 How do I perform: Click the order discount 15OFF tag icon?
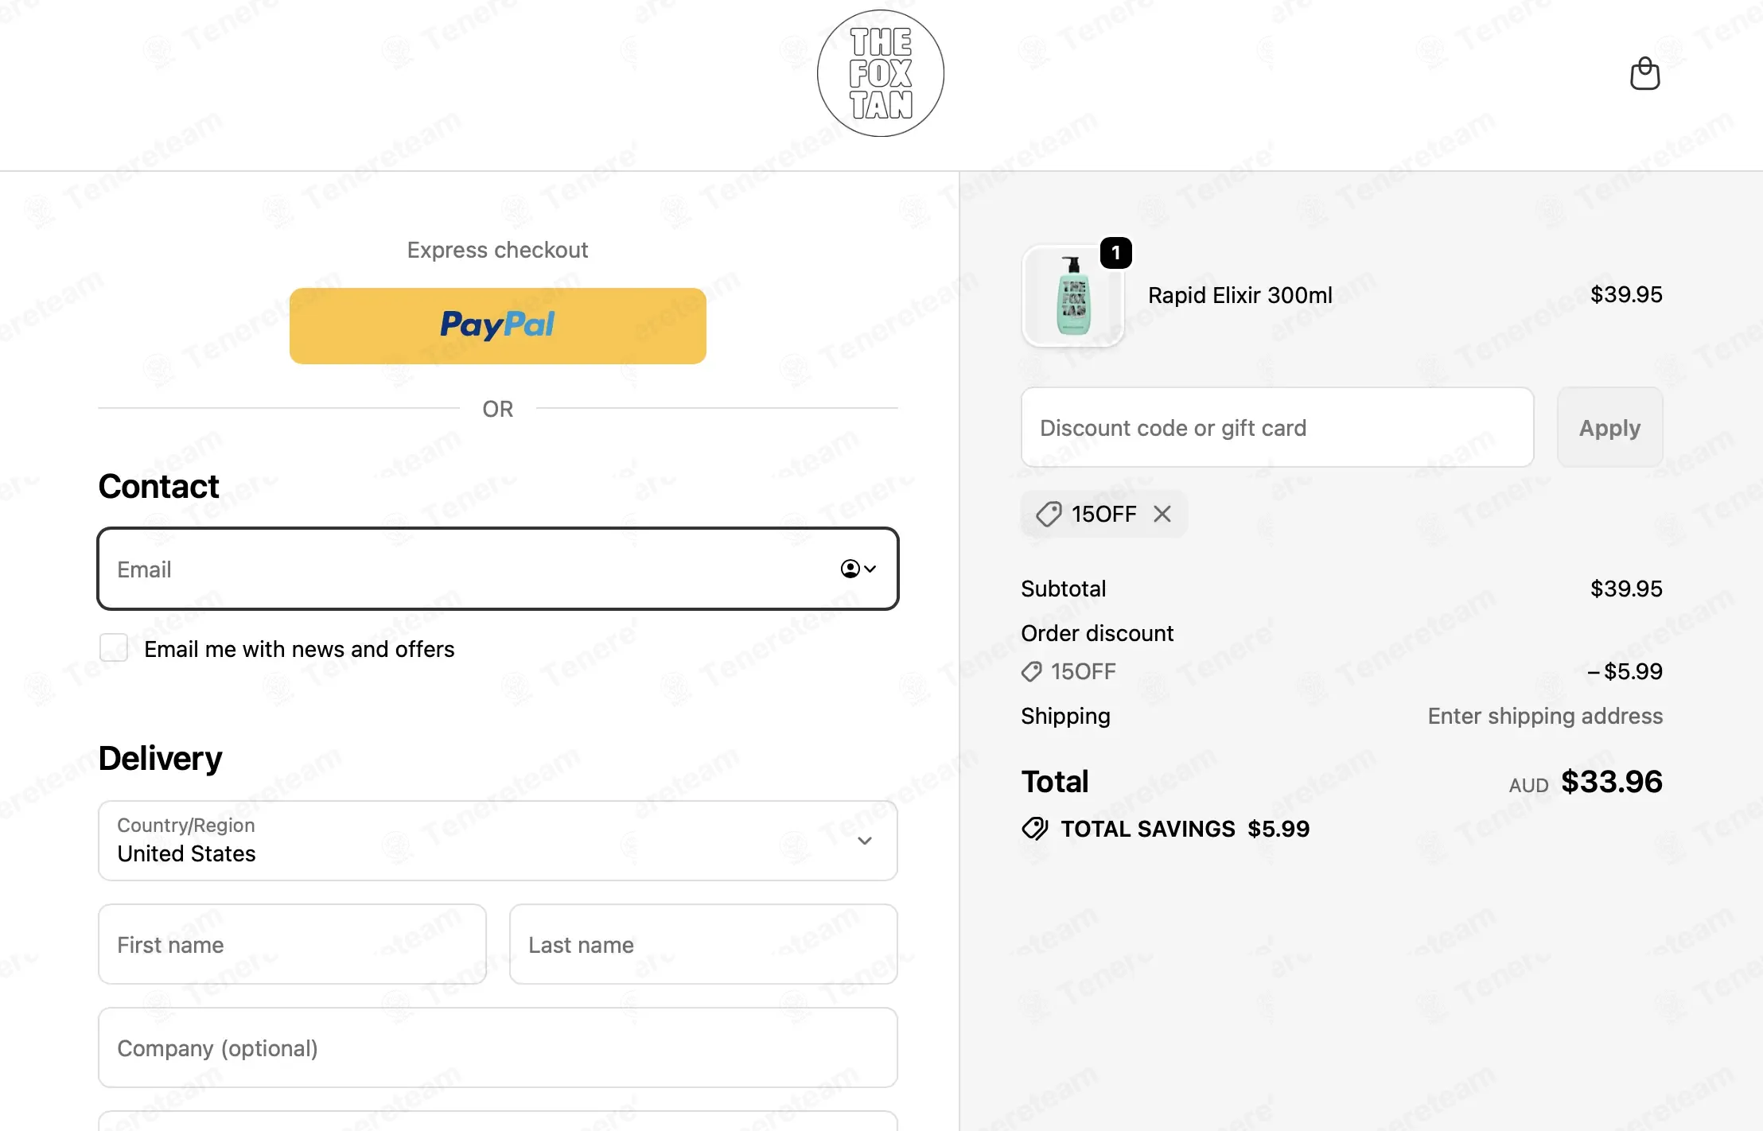point(1032,672)
